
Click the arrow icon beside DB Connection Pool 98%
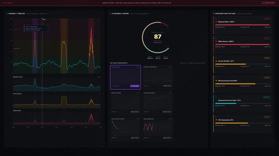(x=216, y=81)
